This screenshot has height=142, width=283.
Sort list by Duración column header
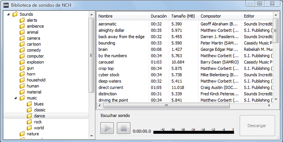[x=159, y=16]
